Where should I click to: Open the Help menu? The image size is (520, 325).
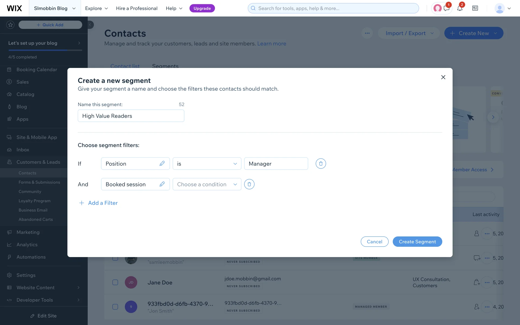point(174,8)
